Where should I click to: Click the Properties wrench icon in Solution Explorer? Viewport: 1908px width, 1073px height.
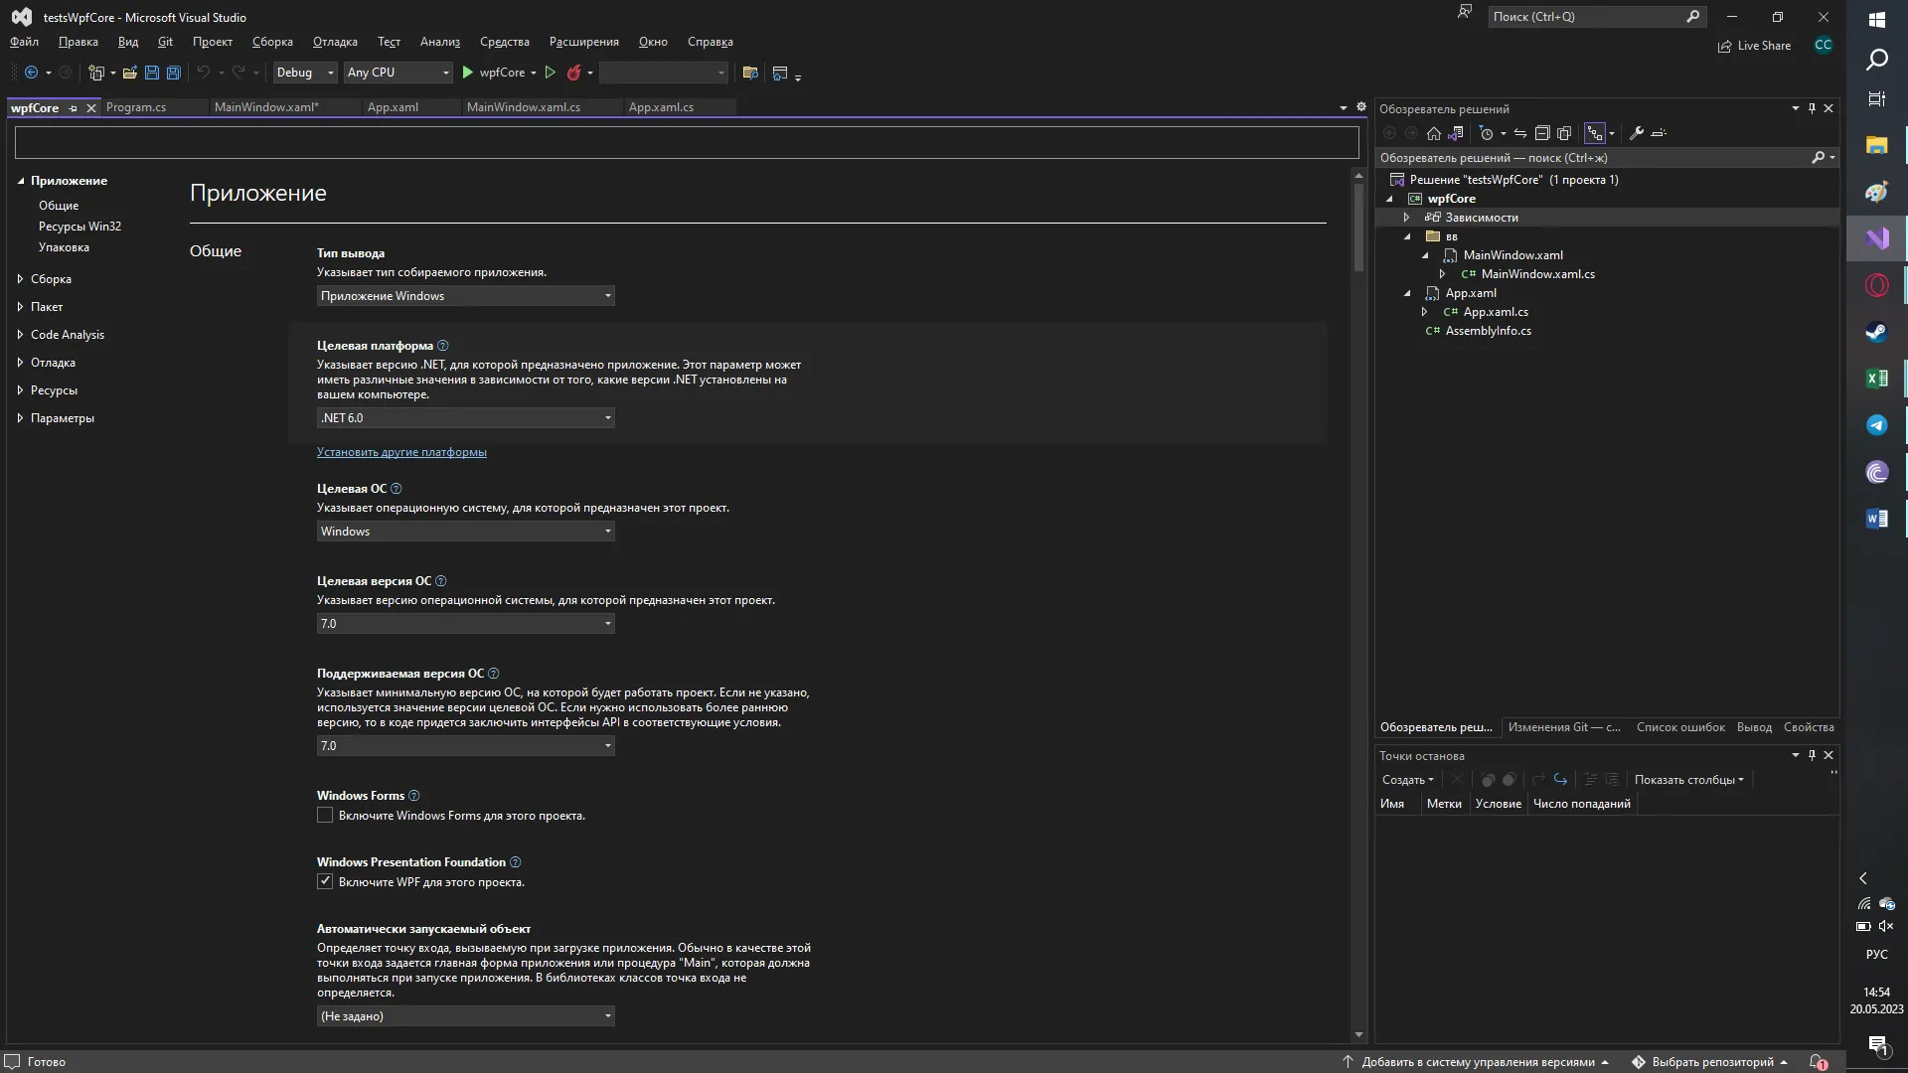(1637, 133)
